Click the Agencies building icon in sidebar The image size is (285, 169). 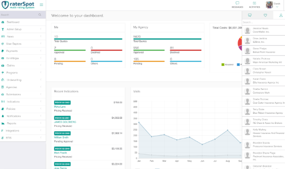click(3, 87)
